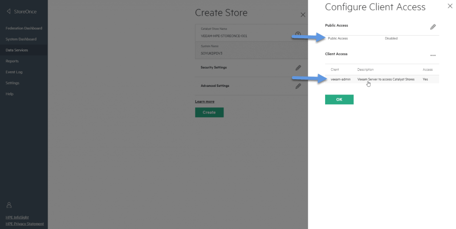Close the Create Store dialog
This screenshot has height=229, width=456.
[303, 15]
